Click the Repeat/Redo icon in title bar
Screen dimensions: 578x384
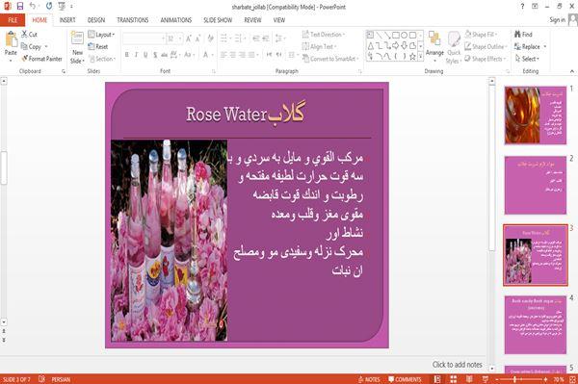[x=49, y=6]
